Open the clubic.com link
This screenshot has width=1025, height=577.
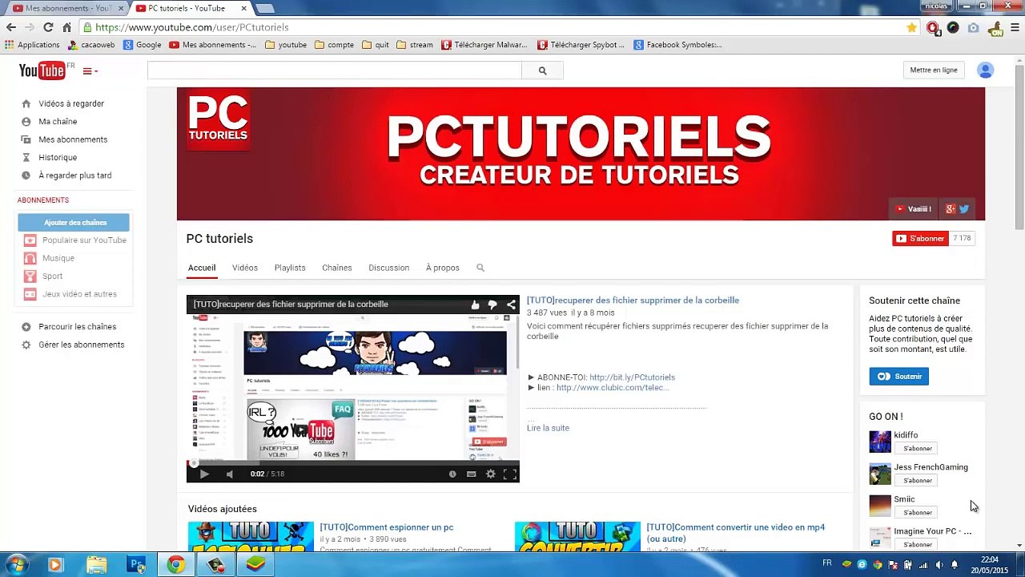pos(612,388)
